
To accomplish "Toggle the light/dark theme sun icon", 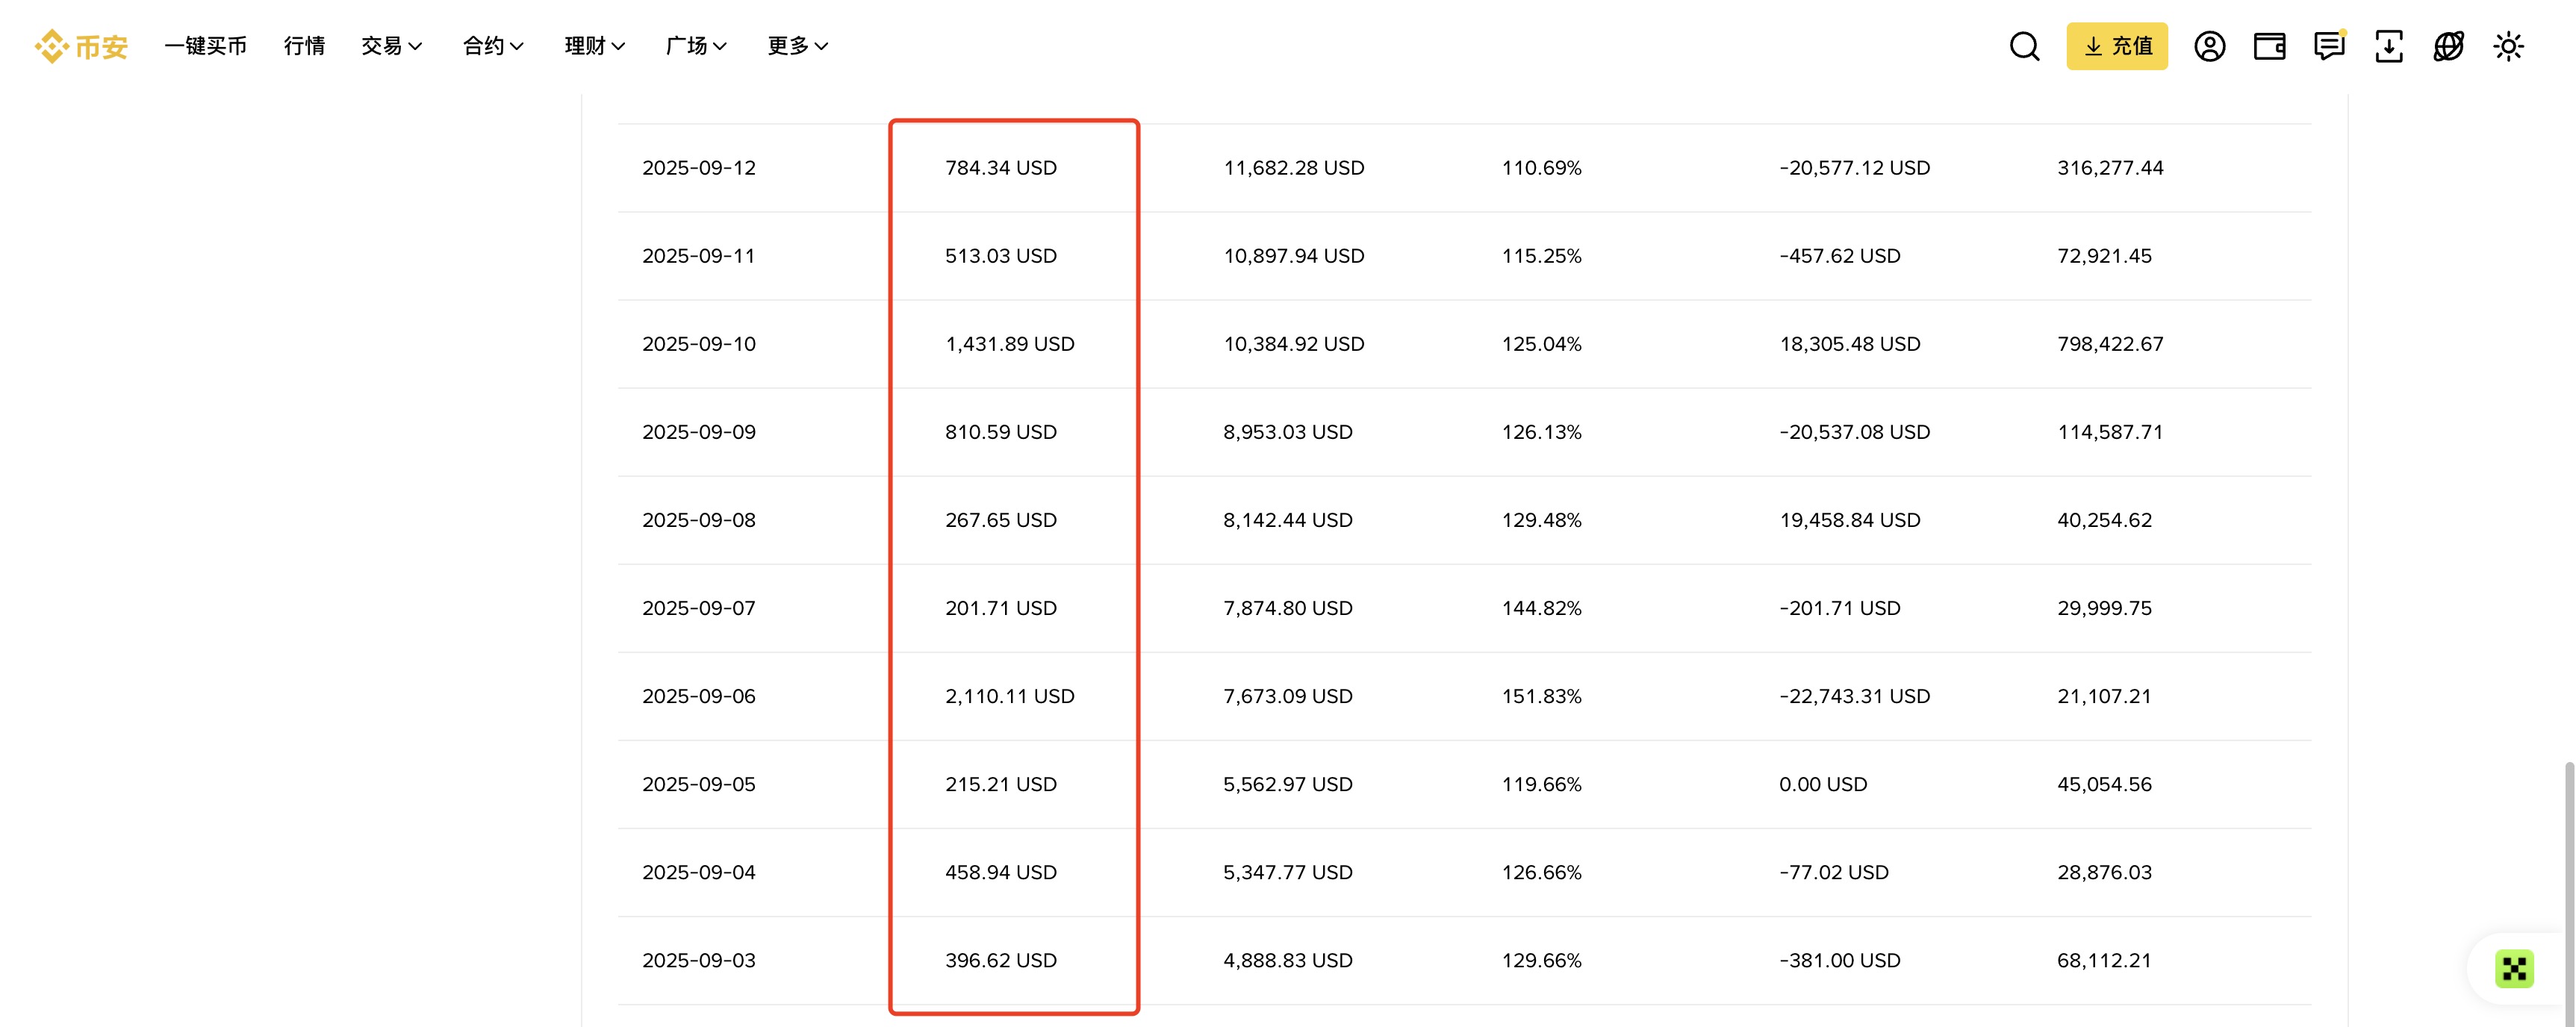I will [x=2508, y=46].
